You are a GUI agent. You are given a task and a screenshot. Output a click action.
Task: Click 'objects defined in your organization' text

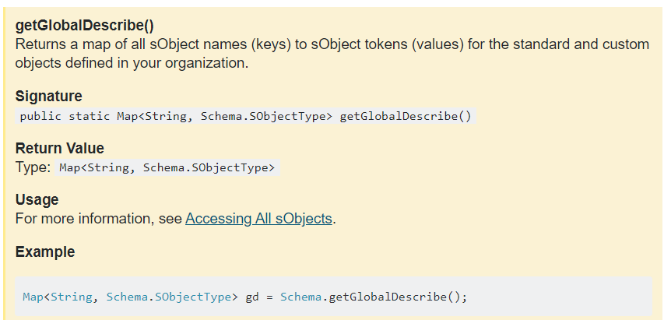(x=132, y=63)
